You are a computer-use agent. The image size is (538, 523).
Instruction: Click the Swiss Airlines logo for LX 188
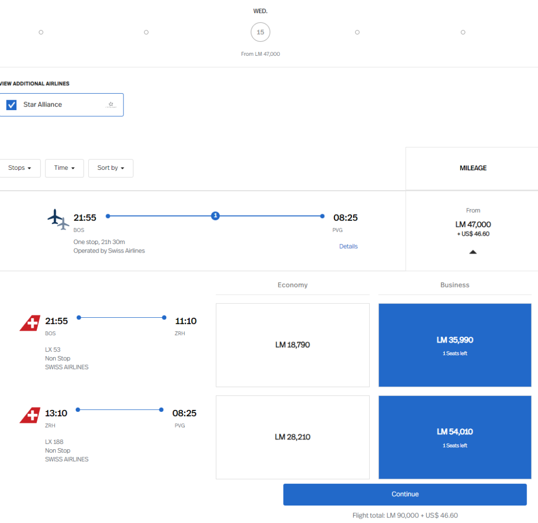(x=30, y=415)
